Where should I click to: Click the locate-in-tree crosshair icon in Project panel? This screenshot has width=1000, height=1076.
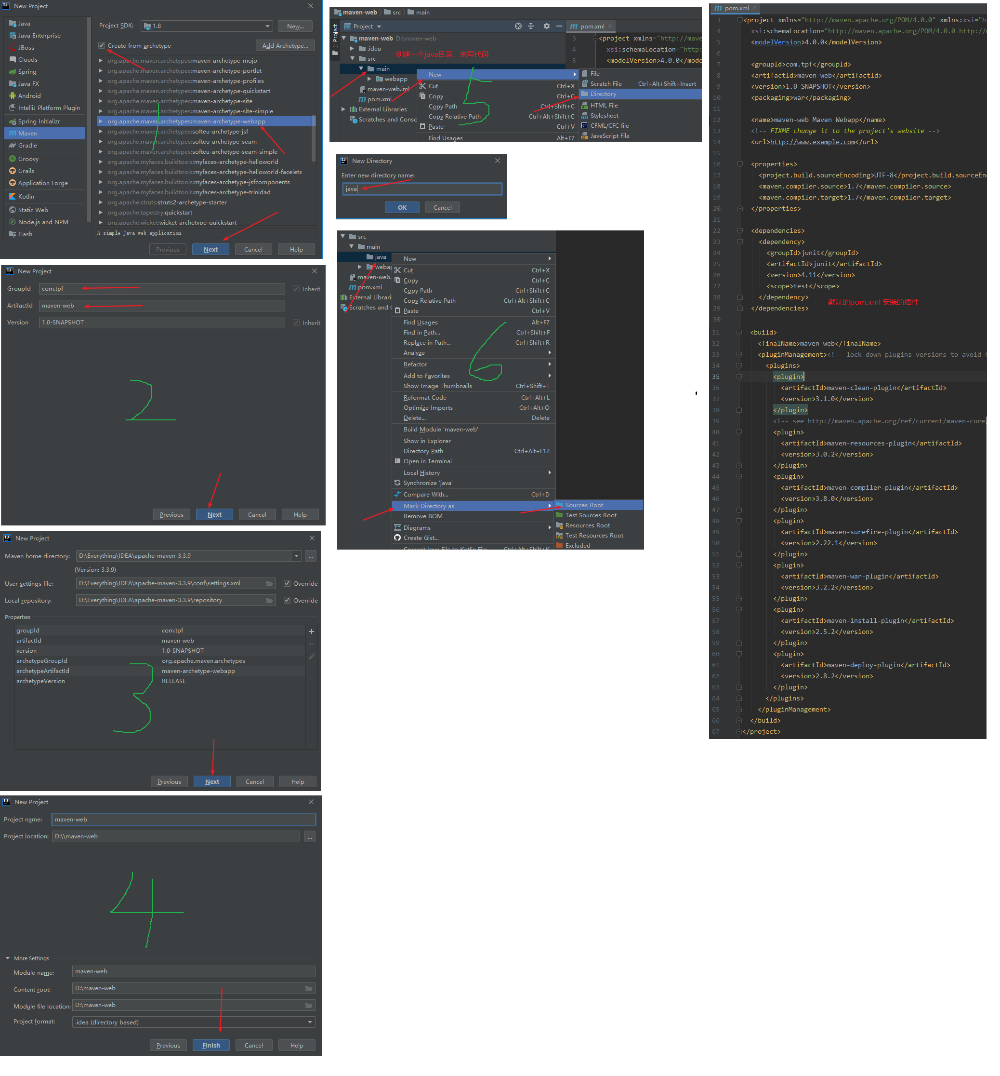[x=518, y=26]
